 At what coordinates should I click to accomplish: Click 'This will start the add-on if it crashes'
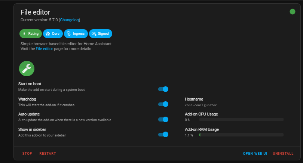point(46,105)
